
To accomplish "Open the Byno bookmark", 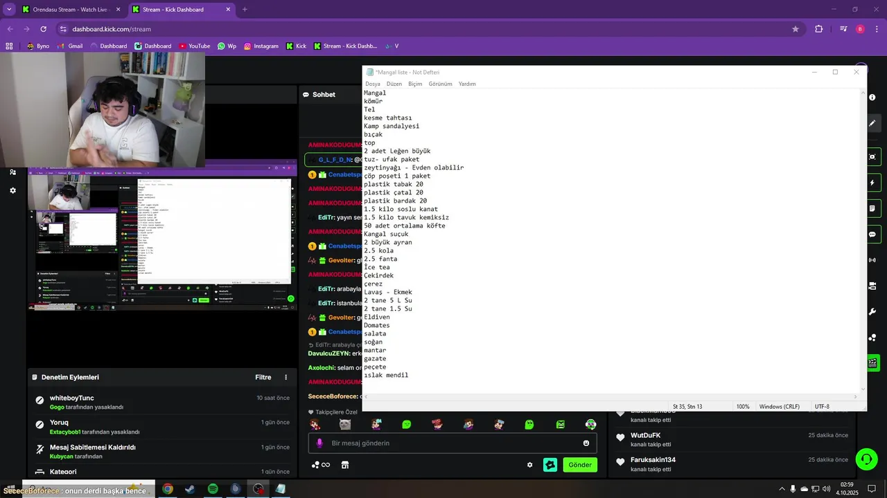I will [x=38, y=46].
